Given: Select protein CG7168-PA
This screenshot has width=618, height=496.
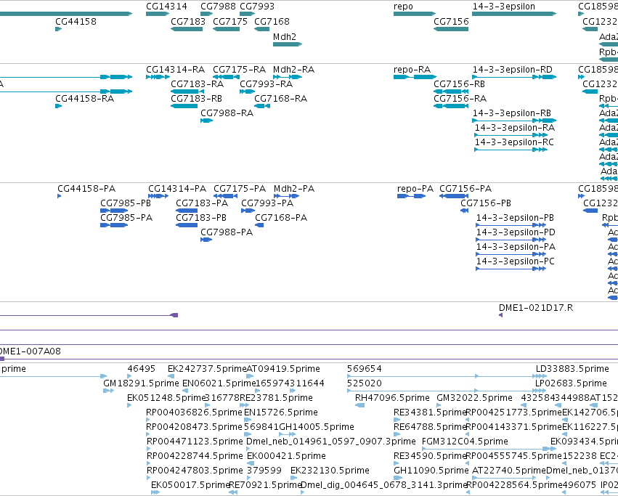Looking at the screenshot, I should [x=281, y=218].
